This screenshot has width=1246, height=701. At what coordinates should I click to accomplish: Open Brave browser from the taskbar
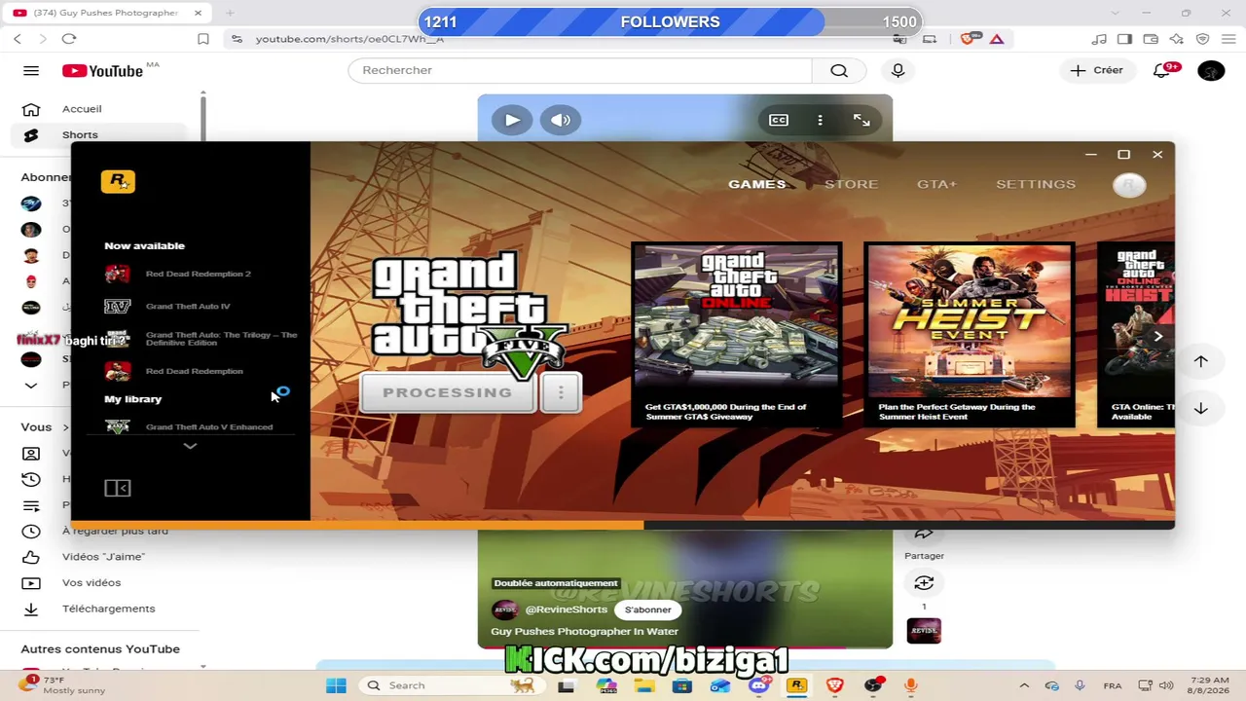coord(834,685)
